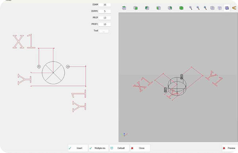238x153 pixels.
Task: Toggle the shaded purple cube display mode
Action: coord(227,8)
